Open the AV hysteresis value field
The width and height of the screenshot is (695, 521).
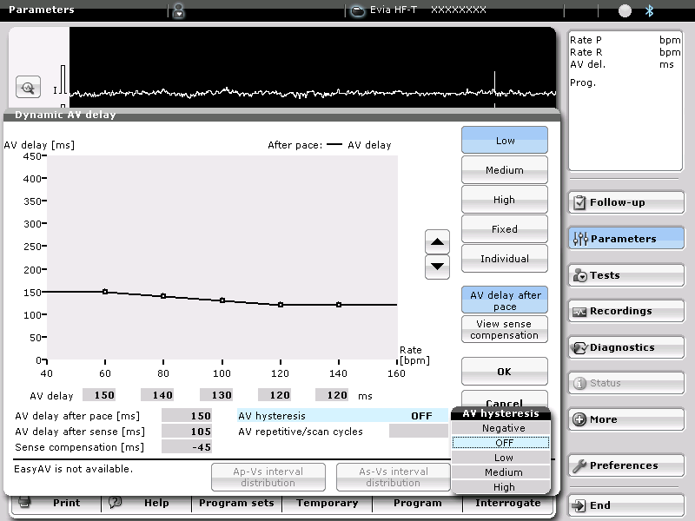(x=421, y=416)
